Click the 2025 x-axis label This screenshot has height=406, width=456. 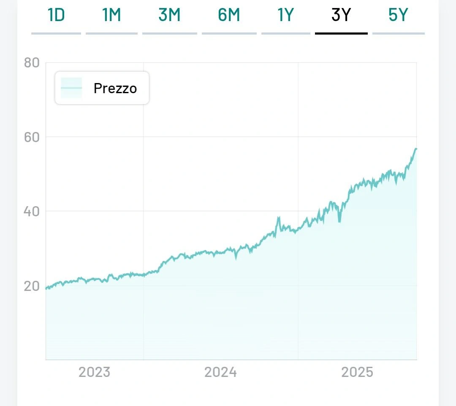click(357, 372)
